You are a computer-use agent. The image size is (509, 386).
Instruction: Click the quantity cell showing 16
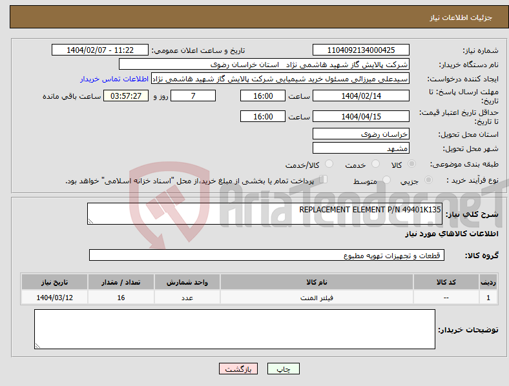pyautogui.click(x=121, y=298)
